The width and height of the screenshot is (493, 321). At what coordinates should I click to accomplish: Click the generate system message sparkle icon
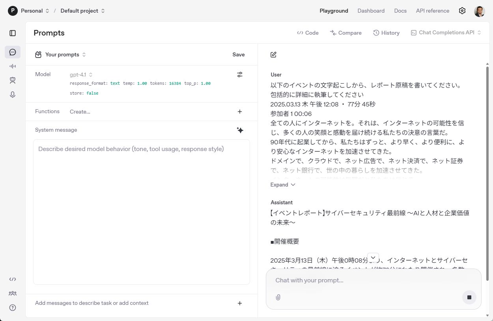pos(240,130)
